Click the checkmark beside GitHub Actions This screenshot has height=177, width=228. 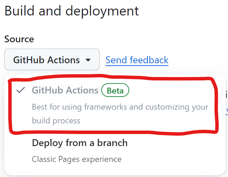click(21, 90)
